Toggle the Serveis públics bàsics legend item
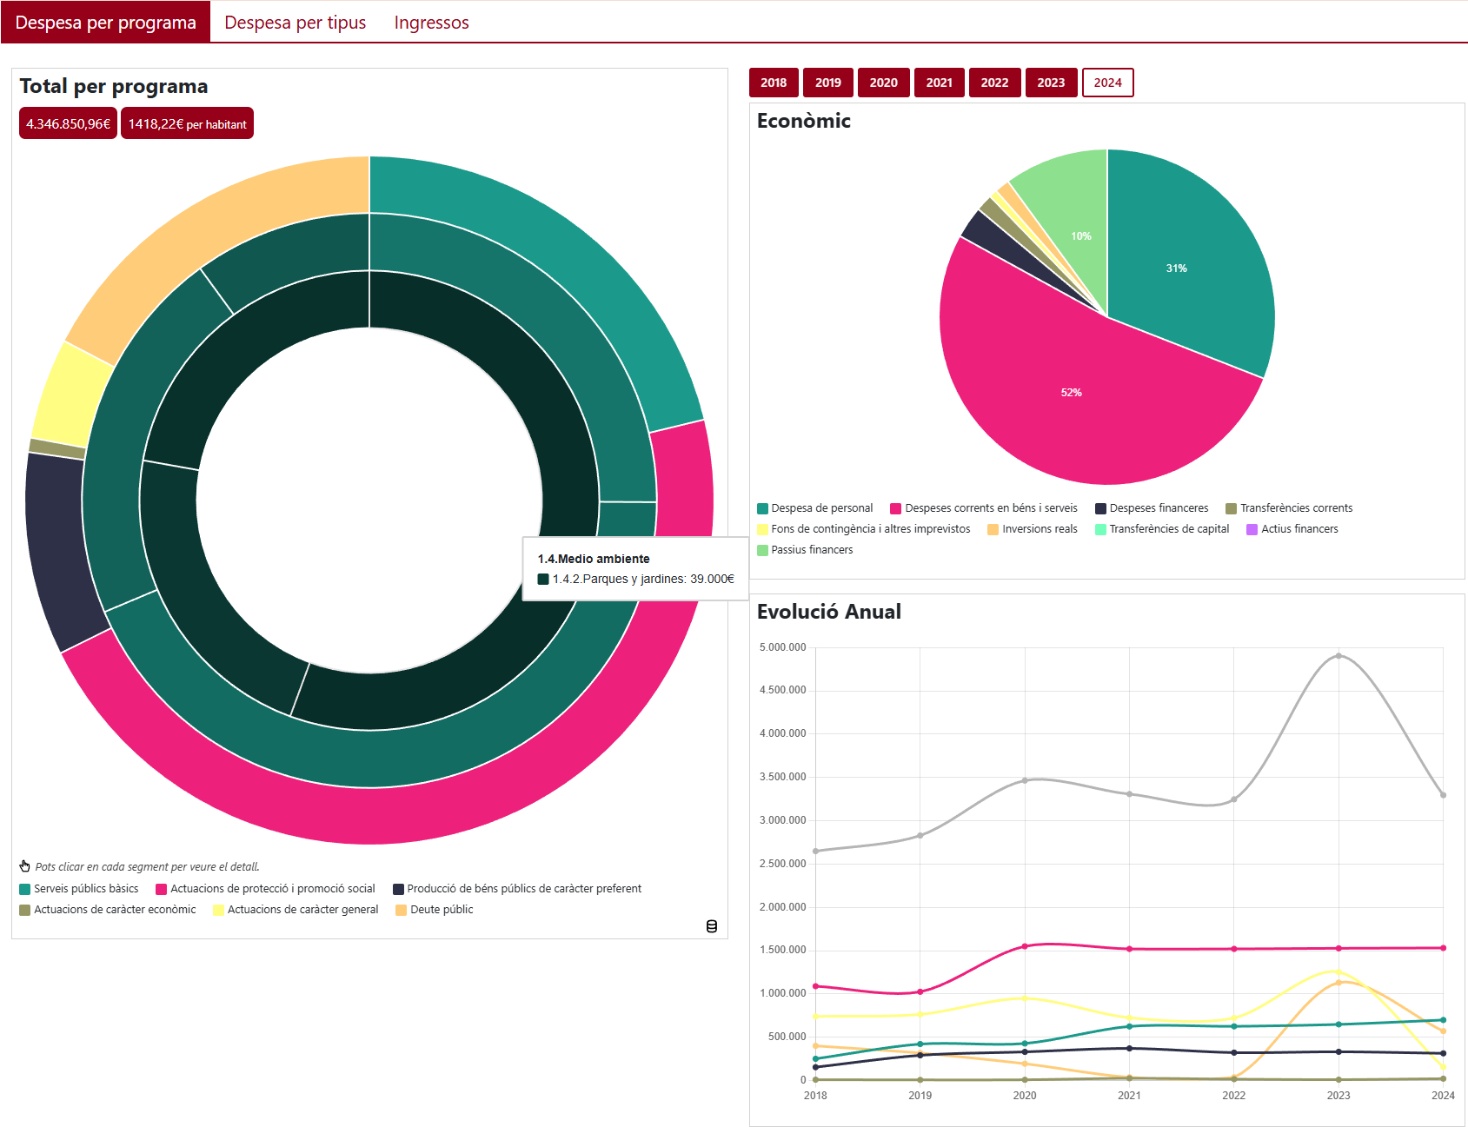 pyautogui.click(x=79, y=888)
